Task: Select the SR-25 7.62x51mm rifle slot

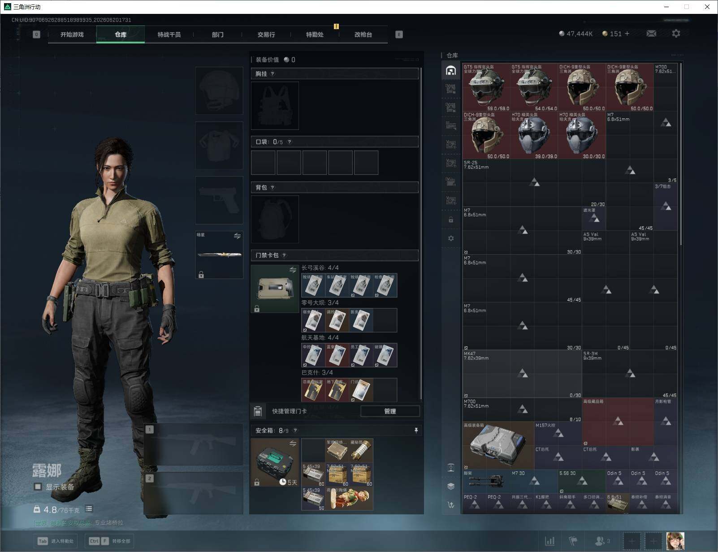Action: tap(534, 183)
